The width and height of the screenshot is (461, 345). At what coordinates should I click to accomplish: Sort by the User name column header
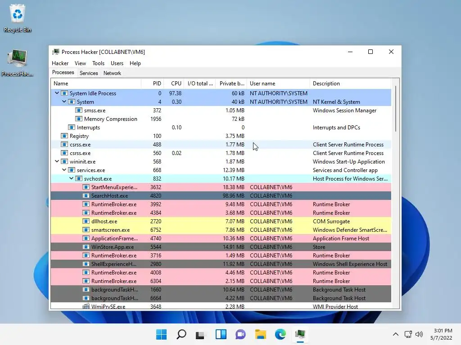(278, 84)
